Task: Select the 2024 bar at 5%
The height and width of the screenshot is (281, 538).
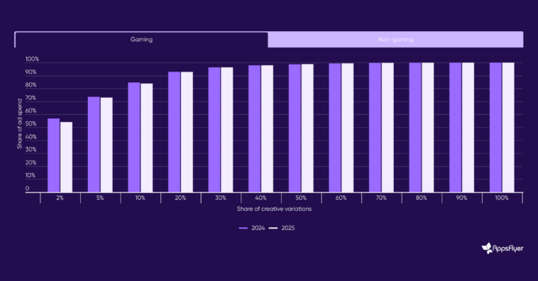Action: [x=94, y=145]
